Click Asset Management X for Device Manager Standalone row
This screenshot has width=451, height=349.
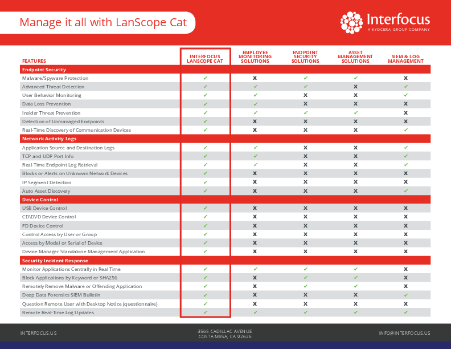355,251
